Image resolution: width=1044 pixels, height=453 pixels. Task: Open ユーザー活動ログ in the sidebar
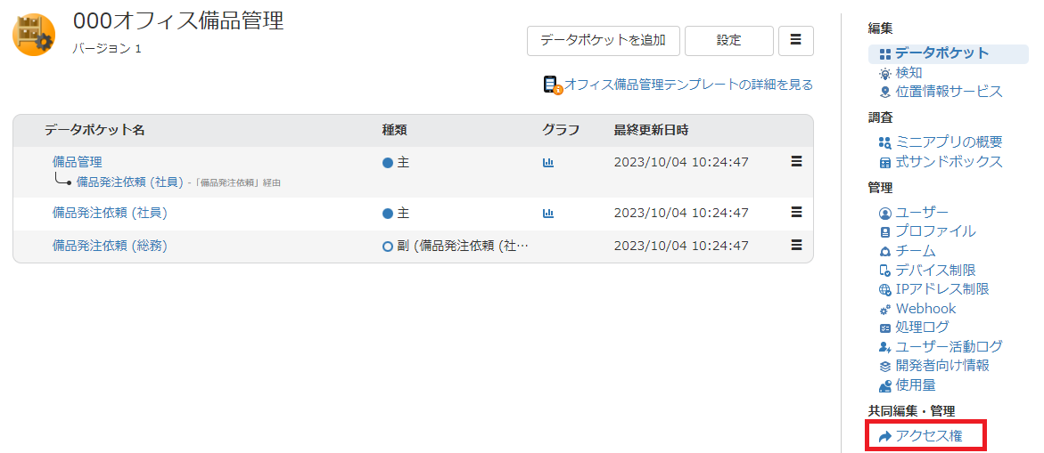pyautogui.click(x=949, y=347)
